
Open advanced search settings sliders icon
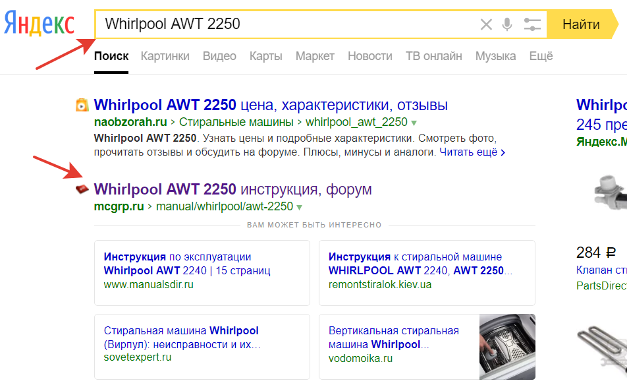click(x=532, y=24)
